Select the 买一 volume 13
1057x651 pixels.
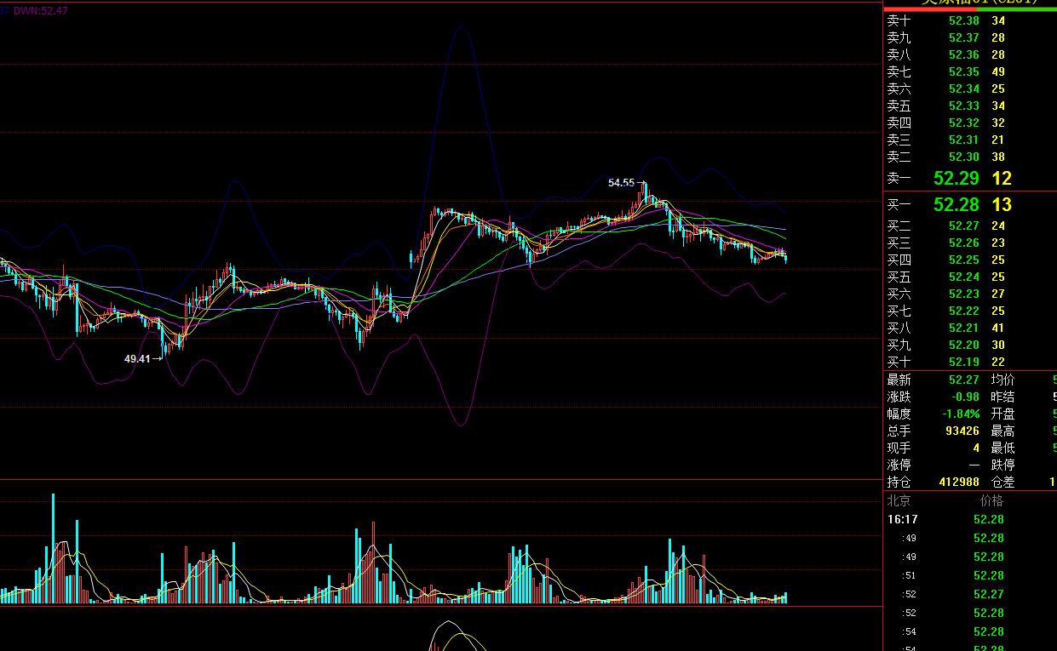click(1002, 204)
